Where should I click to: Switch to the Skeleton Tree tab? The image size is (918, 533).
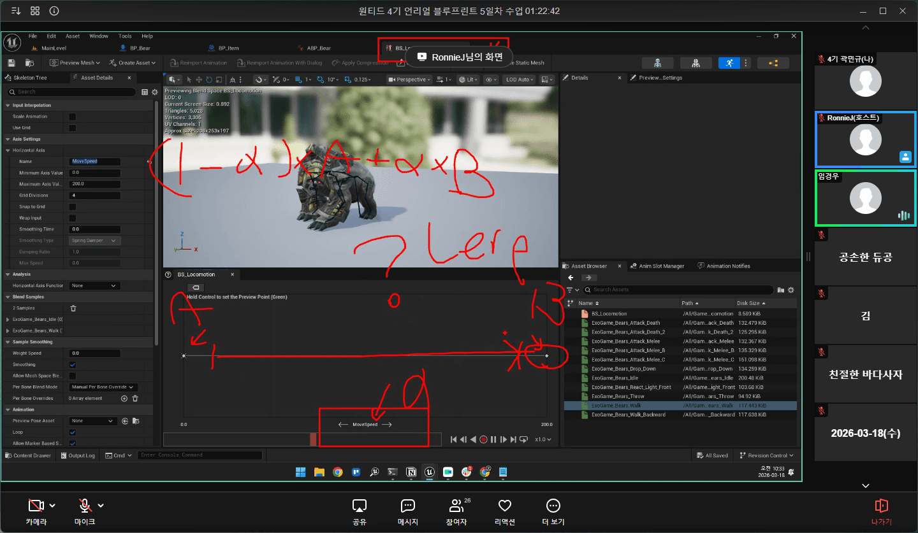click(30, 78)
